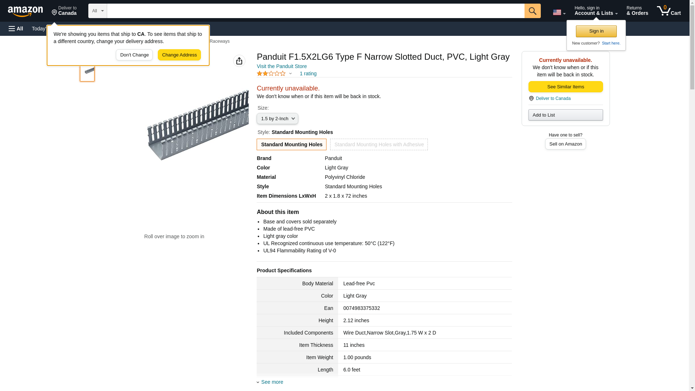This screenshot has width=695, height=391.
Task: Expand See more product specifications
Action: (271, 382)
